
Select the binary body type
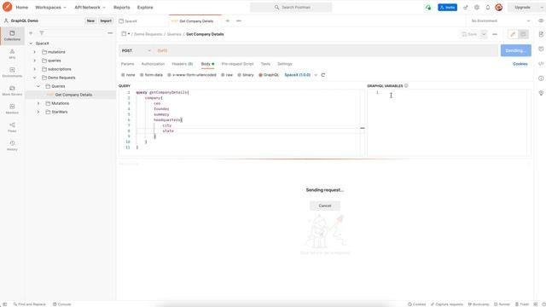246,75
